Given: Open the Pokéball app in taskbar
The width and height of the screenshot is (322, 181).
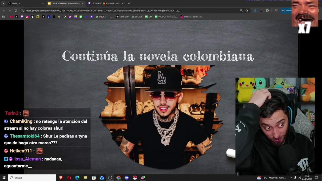Looking at the screenshot, I should click(x=135, y=178).
